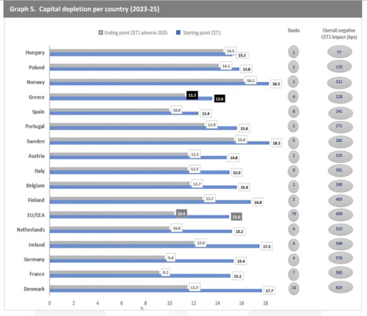Select the EU/EEA 459 bps impact bubble
The width and height of the screenshot is (367, 316).
pos(339,215)
